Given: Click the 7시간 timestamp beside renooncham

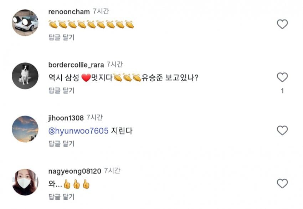Looking at the screenshot, I should pyautogui.click(x=101, y=11).
